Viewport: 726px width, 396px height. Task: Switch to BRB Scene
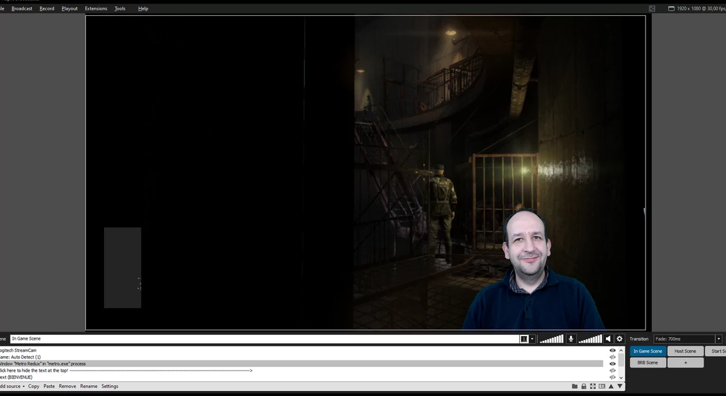tap(648, 363)
